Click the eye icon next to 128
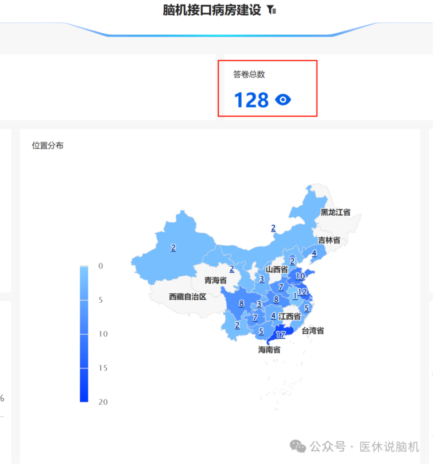 [x=283, y=100]
